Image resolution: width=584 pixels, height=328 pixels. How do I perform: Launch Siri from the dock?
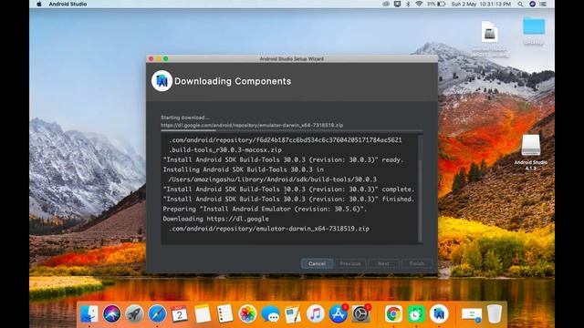112,314
